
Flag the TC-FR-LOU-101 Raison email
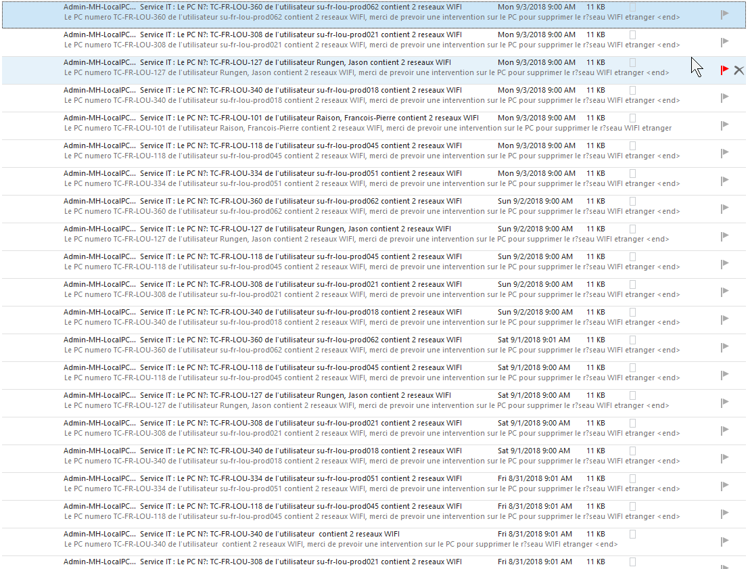[x=724, y=125]
